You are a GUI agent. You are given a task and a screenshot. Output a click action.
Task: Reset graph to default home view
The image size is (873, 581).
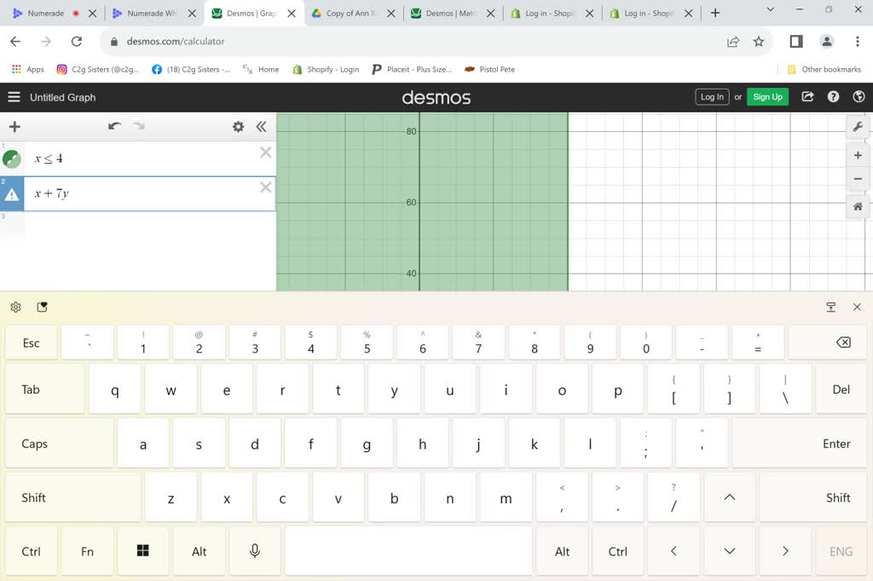click(x=858, y=206)
